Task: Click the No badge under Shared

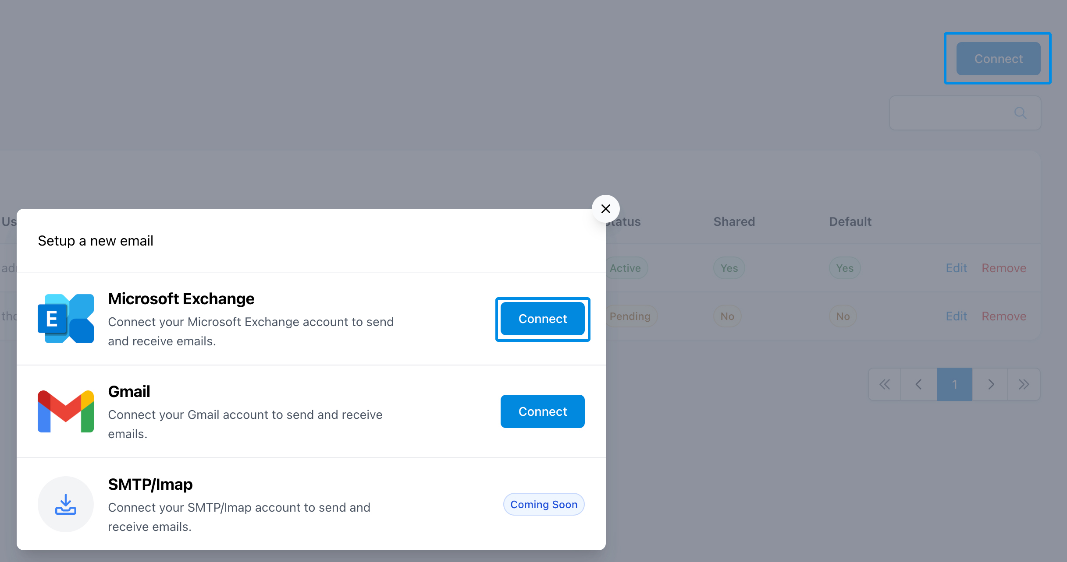Action: point(727,316)
